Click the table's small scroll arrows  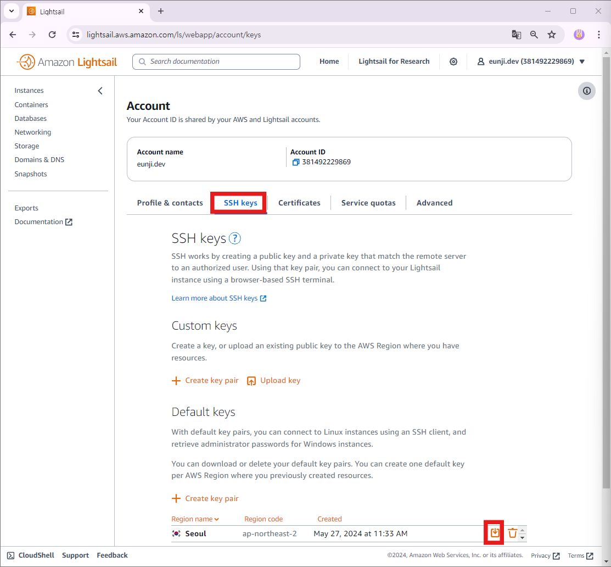pos(522,533)
